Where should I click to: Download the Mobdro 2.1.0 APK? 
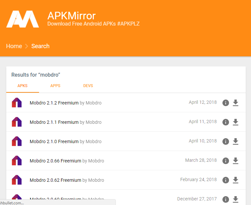pos(236,141)
